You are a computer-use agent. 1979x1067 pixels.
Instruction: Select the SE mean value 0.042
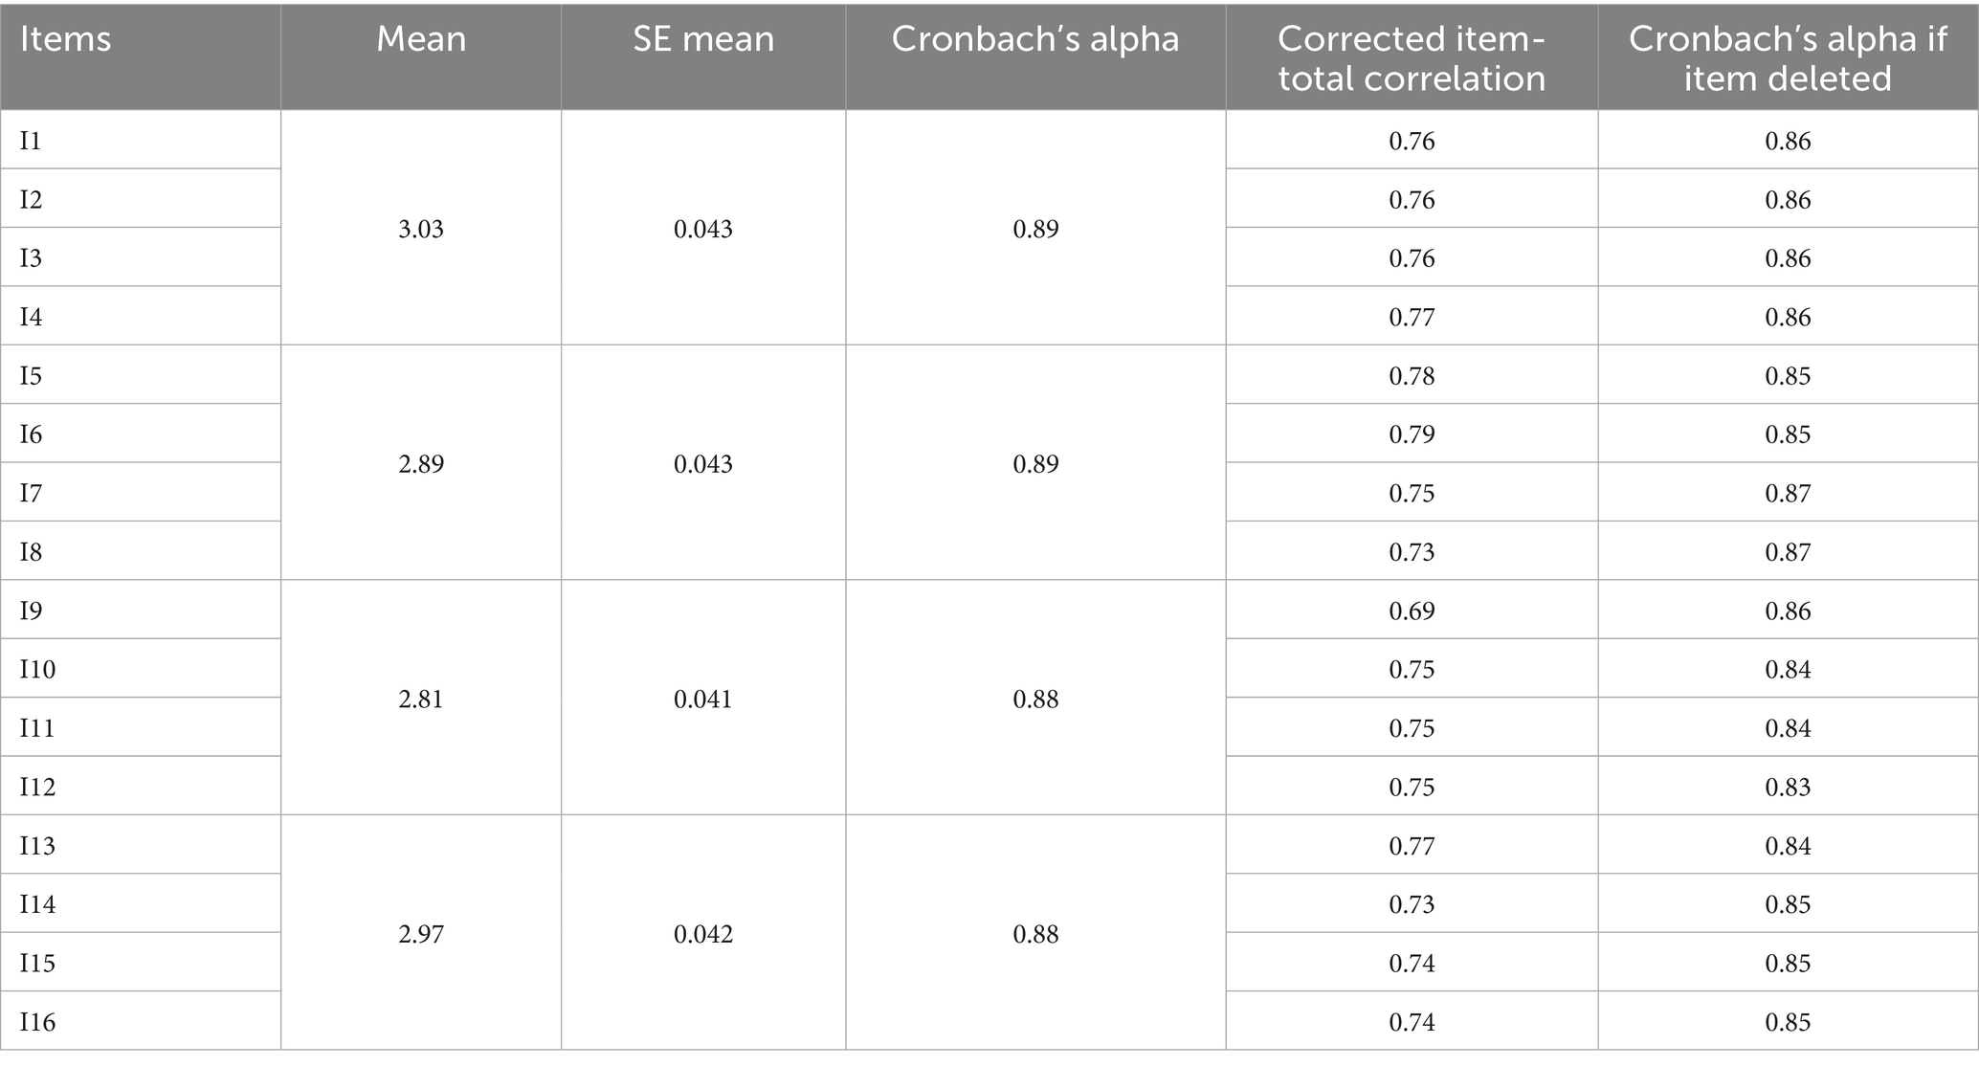click(x=703, y=934)
